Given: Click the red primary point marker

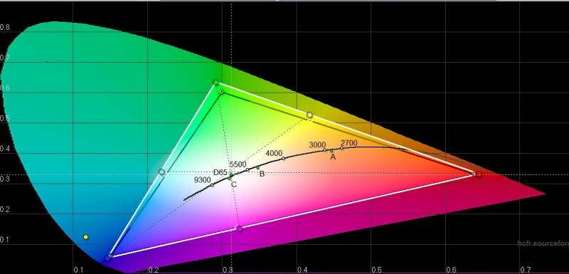Looking at the screenshot, I should point(479,174).
